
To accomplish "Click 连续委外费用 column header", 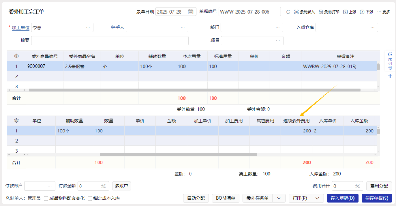I will (x=297, y=121).
